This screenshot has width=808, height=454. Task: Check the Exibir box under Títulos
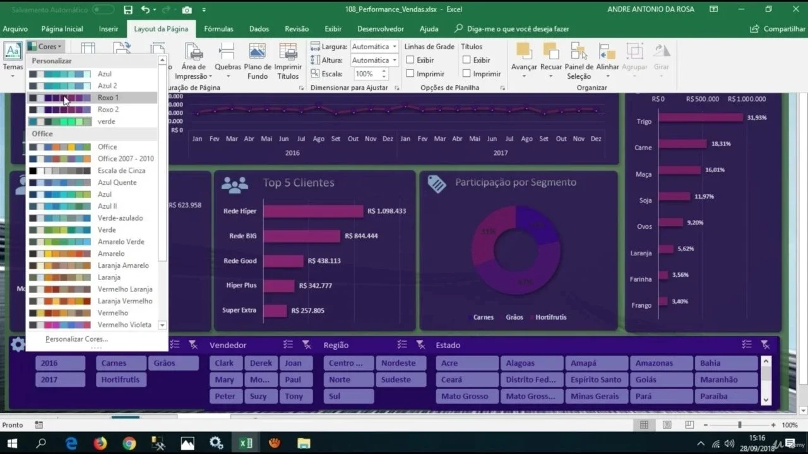coord(466,60)
